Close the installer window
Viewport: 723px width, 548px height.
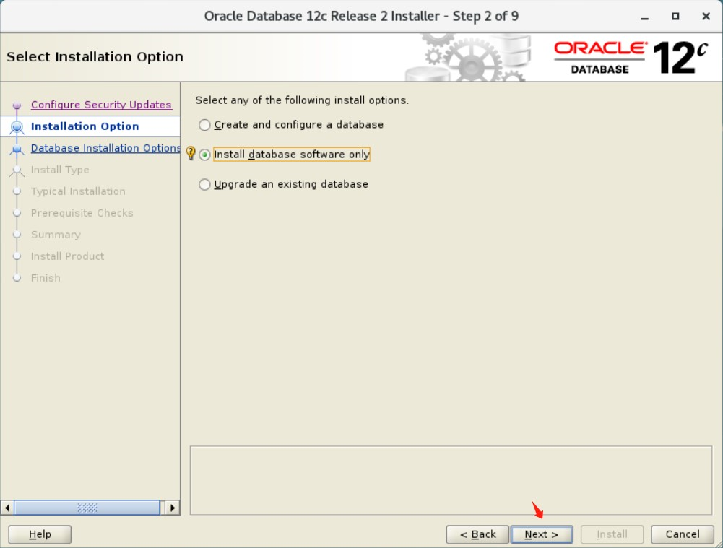pos(706,17)
